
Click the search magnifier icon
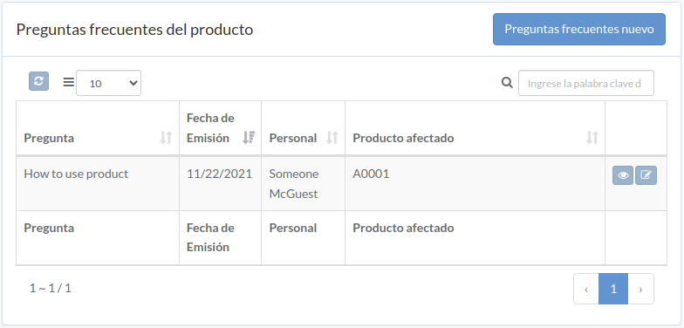coord(507,82)
